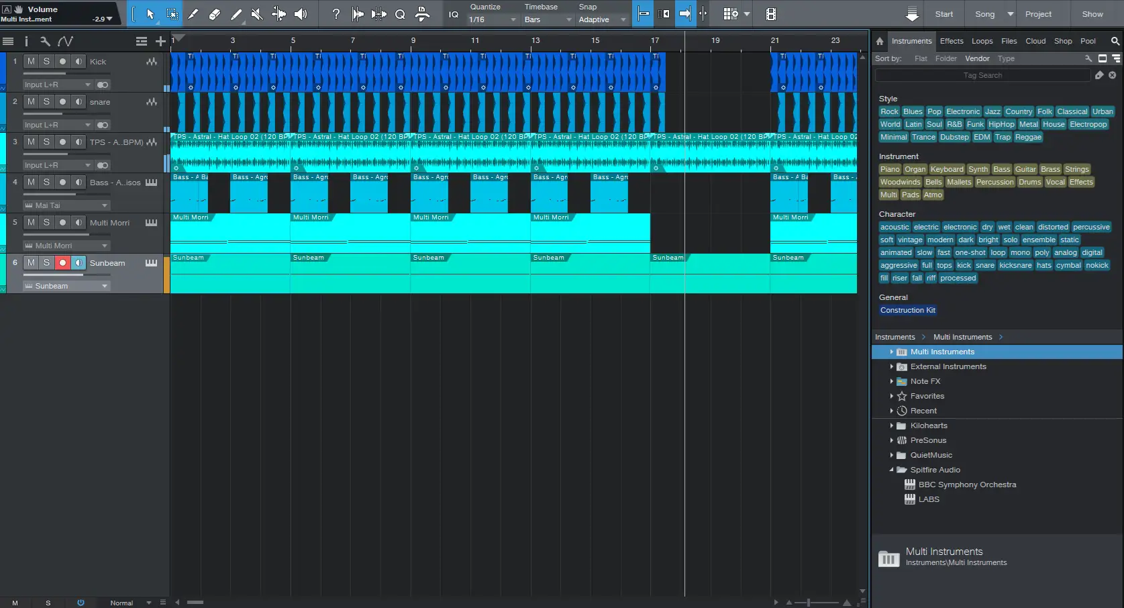Disable record arm on Sunbeam track
Image resolution: width=1124 pixels, height=608 pixels.
[x=62, y=263]
